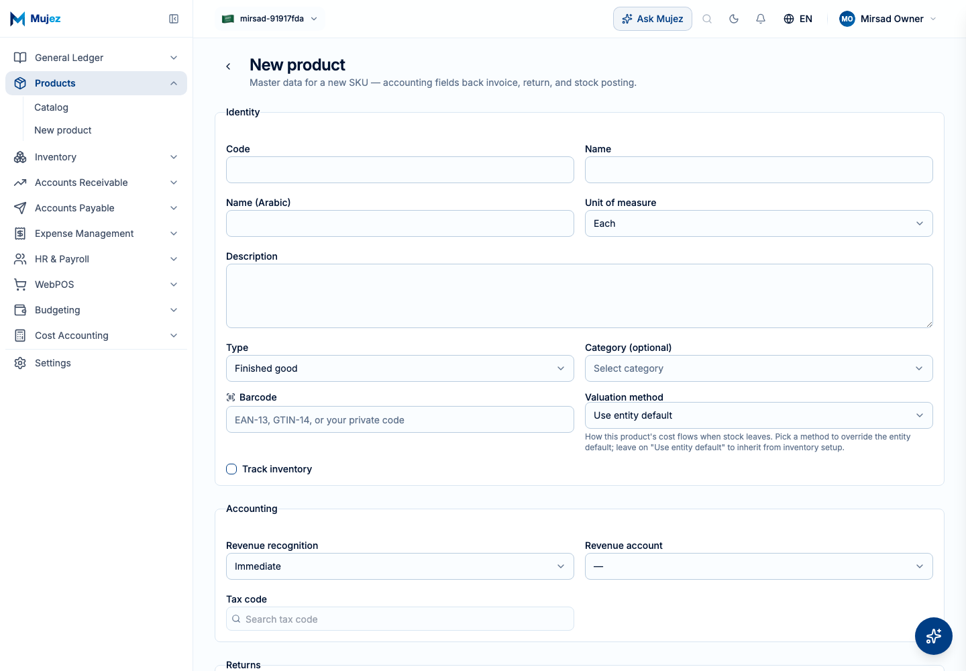This screenshot has height=671, width=966.
Task: Click the Inventory boxes icon
Action: click(20, 157)
